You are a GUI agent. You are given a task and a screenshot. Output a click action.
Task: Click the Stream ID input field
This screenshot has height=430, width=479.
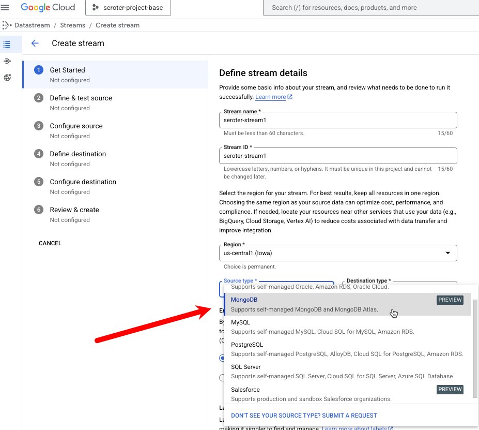pos(338,156)
